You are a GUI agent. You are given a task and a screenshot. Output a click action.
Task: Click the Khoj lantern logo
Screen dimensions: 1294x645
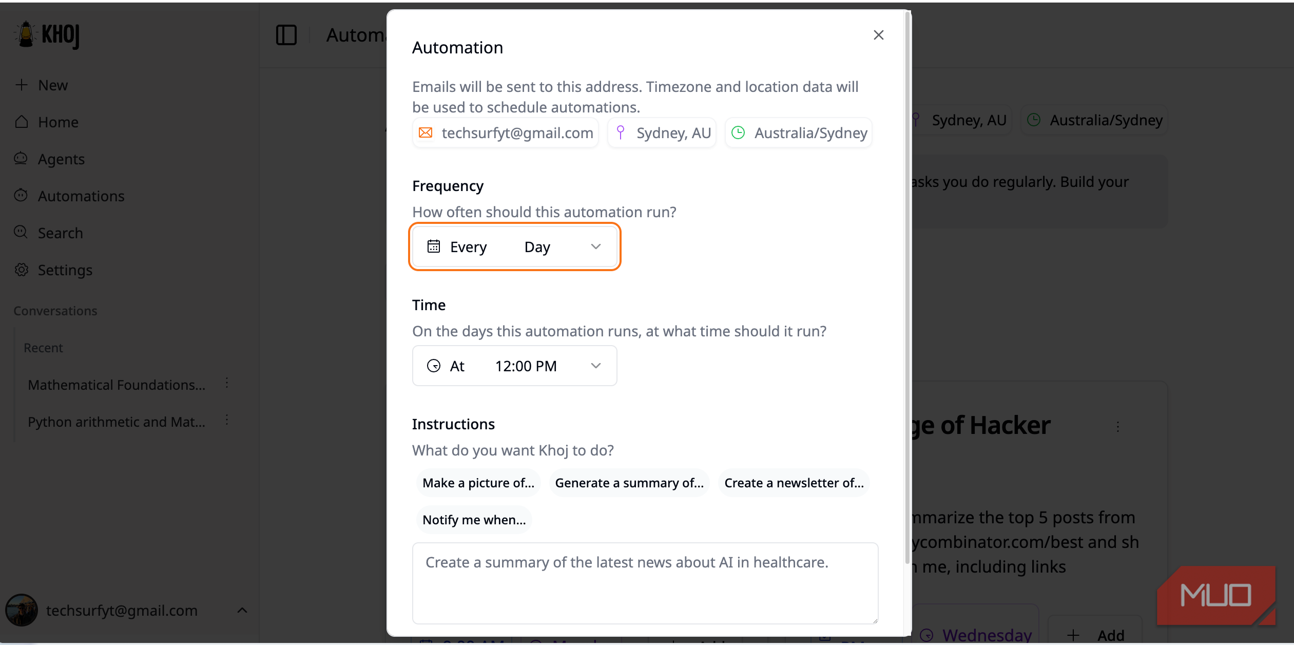pos(26,35)
